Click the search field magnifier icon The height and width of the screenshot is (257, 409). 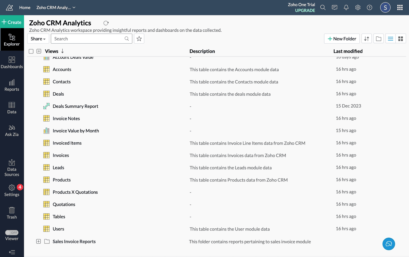(x=127, y=39)
